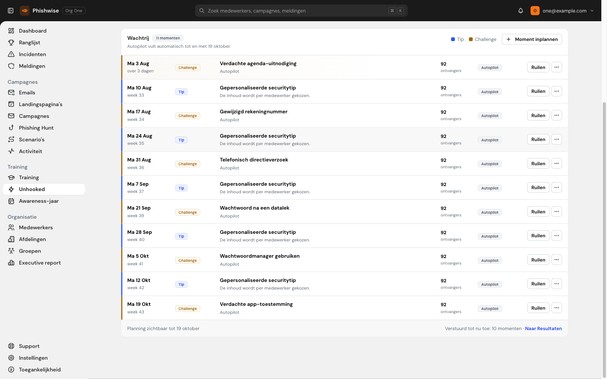607x379 pixels.
Task: Toggle the sidebar collapse icon
Action: pos(11,11)
